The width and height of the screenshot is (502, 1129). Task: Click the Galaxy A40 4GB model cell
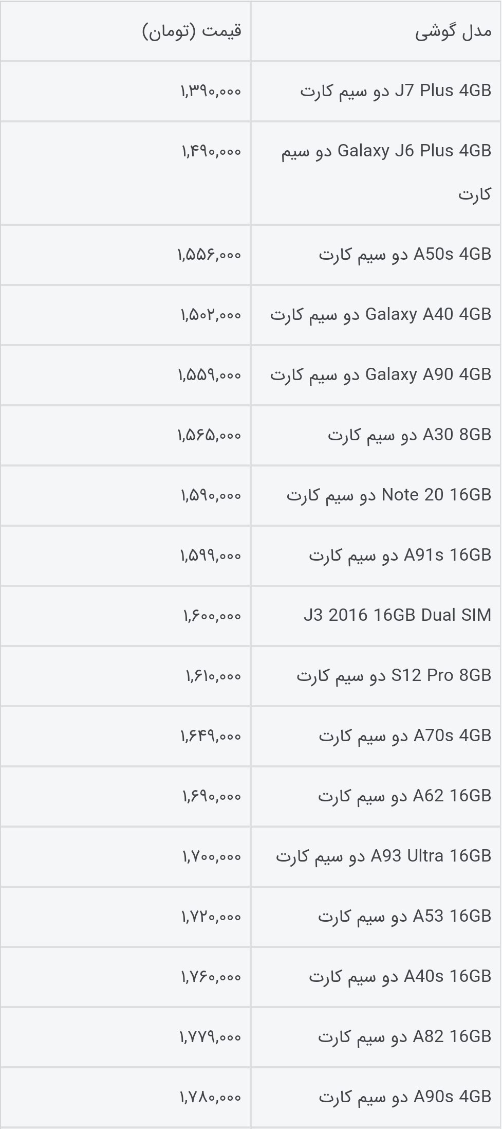pos(381,314)
